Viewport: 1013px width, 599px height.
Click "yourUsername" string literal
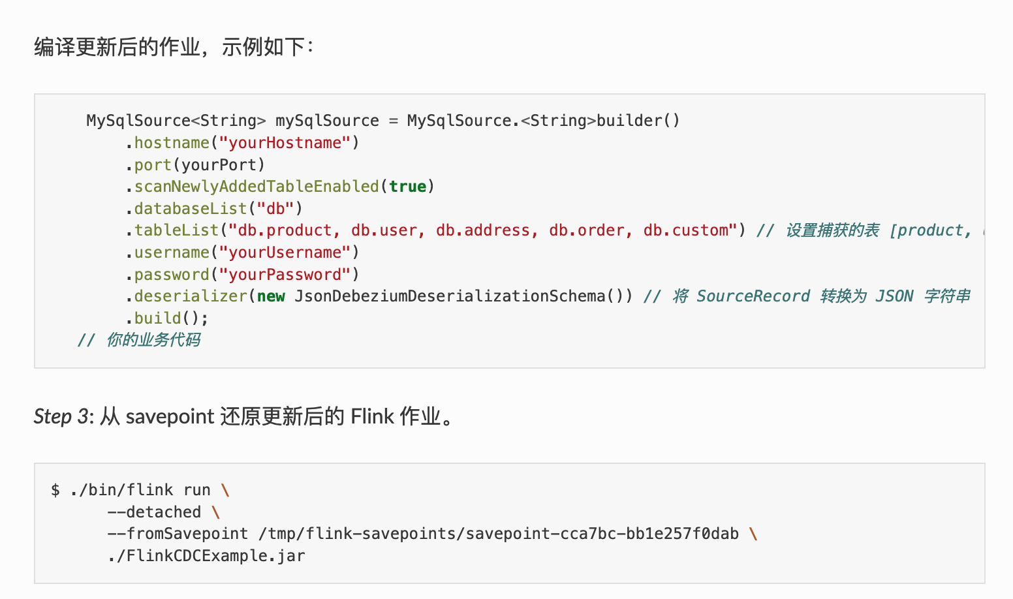coord(285,253)
